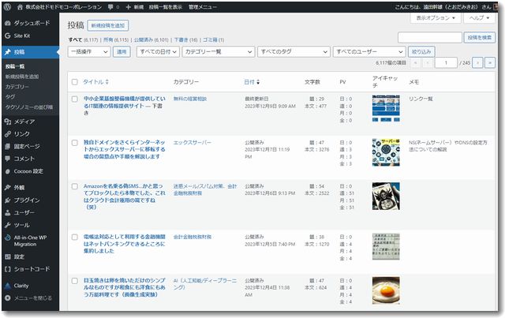Click the Users (ユーザー) sidebar icon

pos(8,213)
